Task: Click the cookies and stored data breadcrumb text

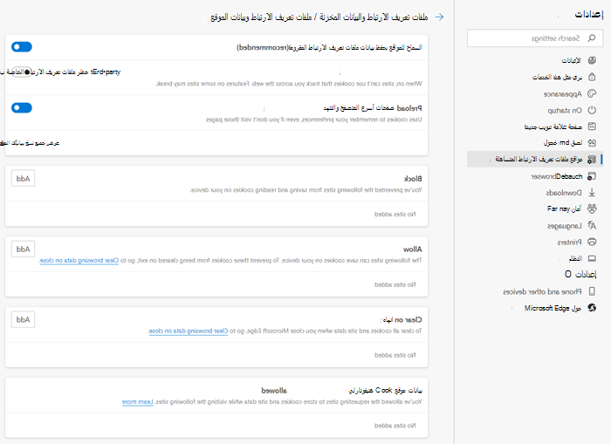Action: (374, 17)
